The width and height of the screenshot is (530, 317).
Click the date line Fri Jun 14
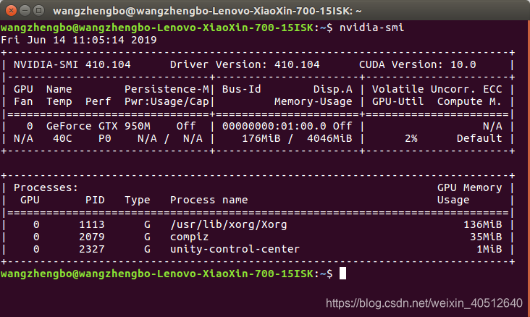(78, 40)
